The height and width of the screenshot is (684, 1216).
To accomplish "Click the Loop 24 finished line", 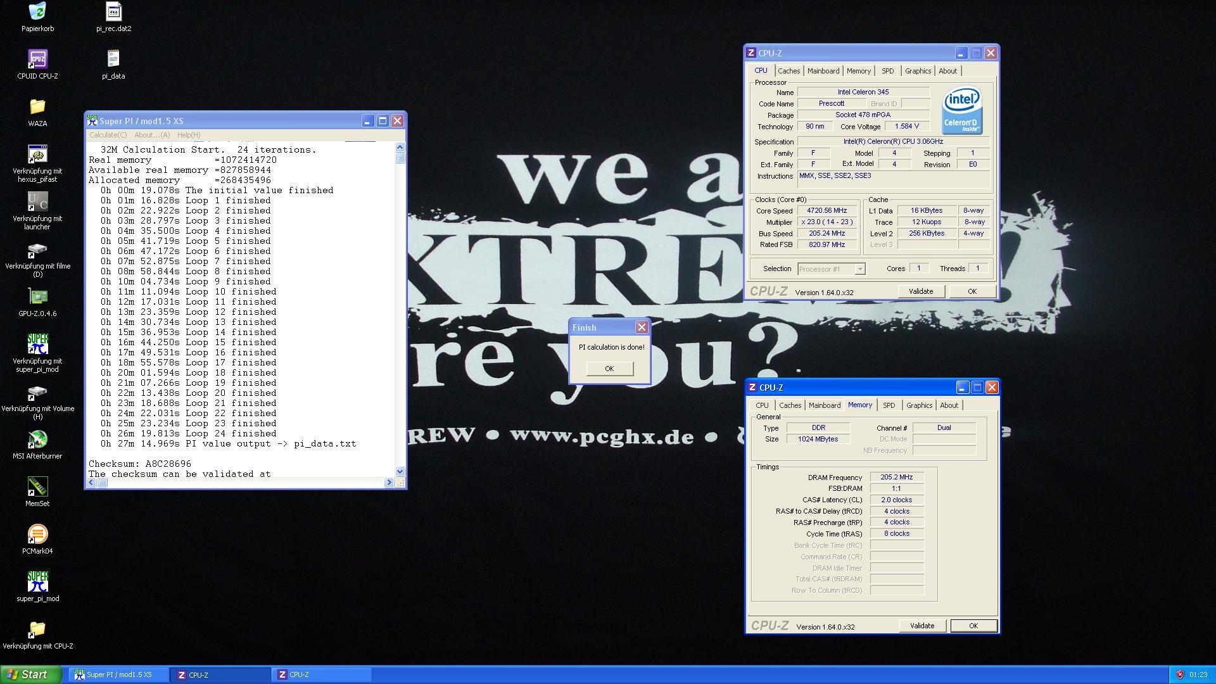I will coord(188,434).
